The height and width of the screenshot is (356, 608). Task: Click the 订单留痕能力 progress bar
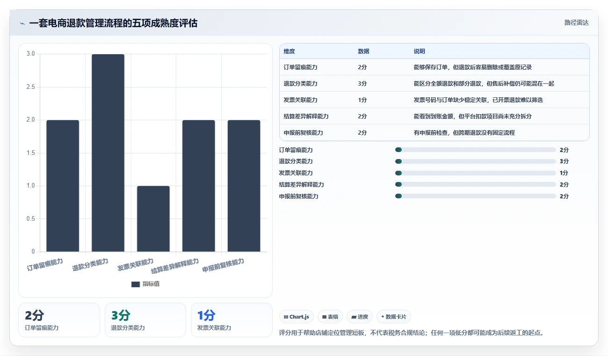click(x=475, y=150)
